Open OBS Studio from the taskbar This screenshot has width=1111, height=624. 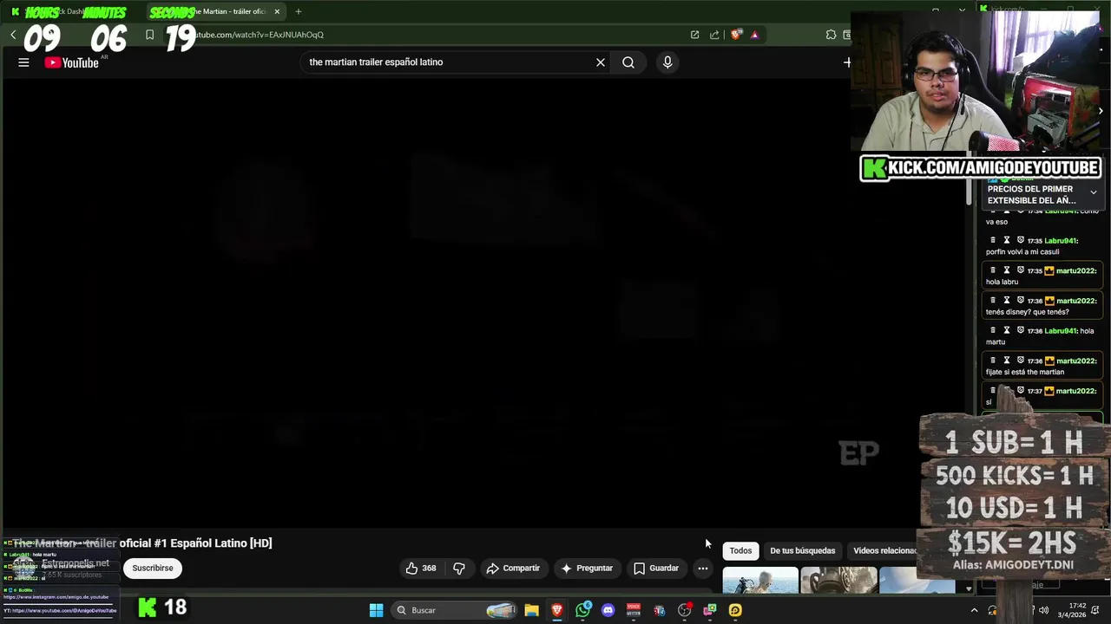click(x=684, y=610)
